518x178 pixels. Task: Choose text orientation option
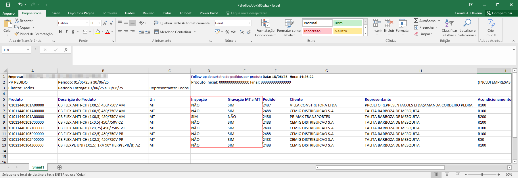[141, 23]
